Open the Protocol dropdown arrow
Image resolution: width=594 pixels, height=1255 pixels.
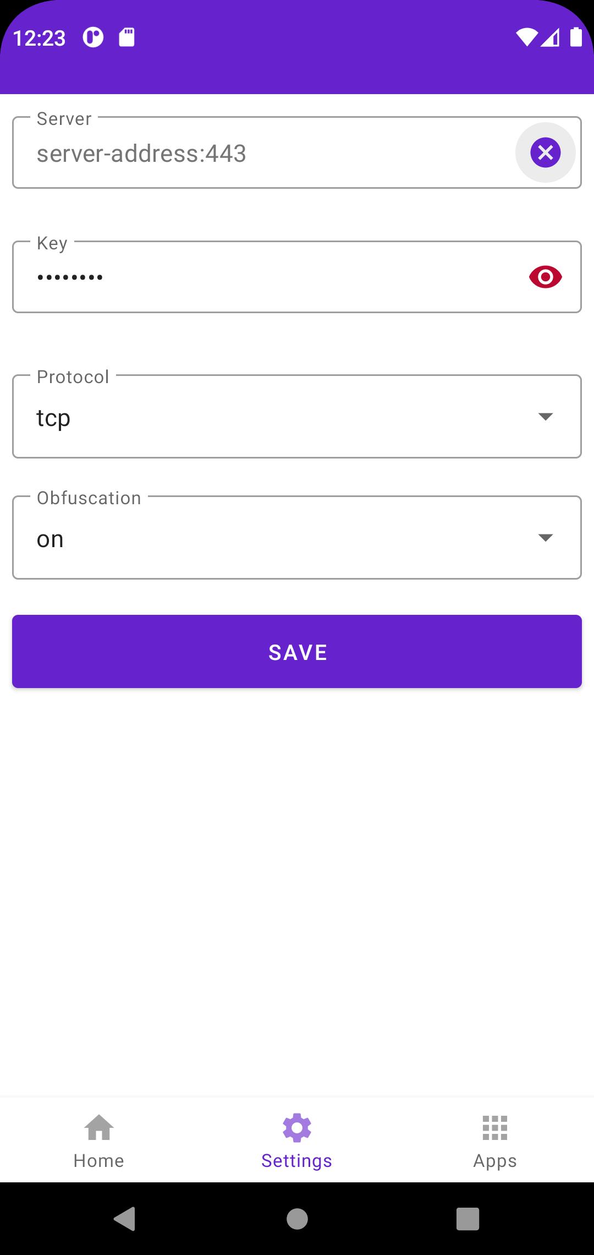pyautogui.click(x=545, y=417)
